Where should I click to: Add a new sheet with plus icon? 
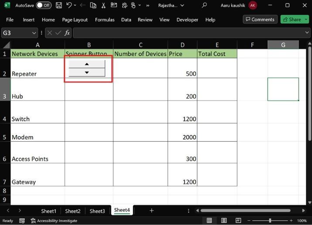tap(151, 211)
